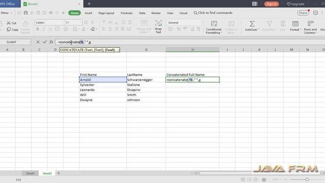This screenshot has height=183, width=325.
Task: Toggle Bold formatting
Action: click(38, 29)
